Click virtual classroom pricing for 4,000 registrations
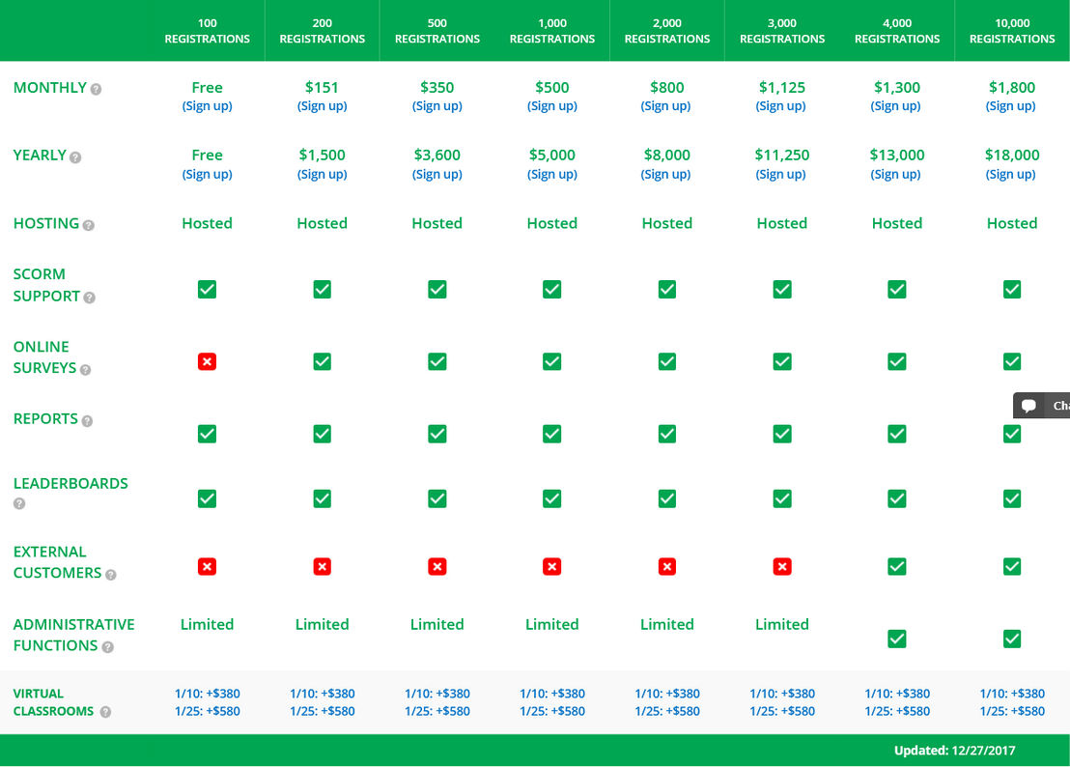Image resolution: width=1070 pixels, height=767 pixels. (x=897, y=702)
